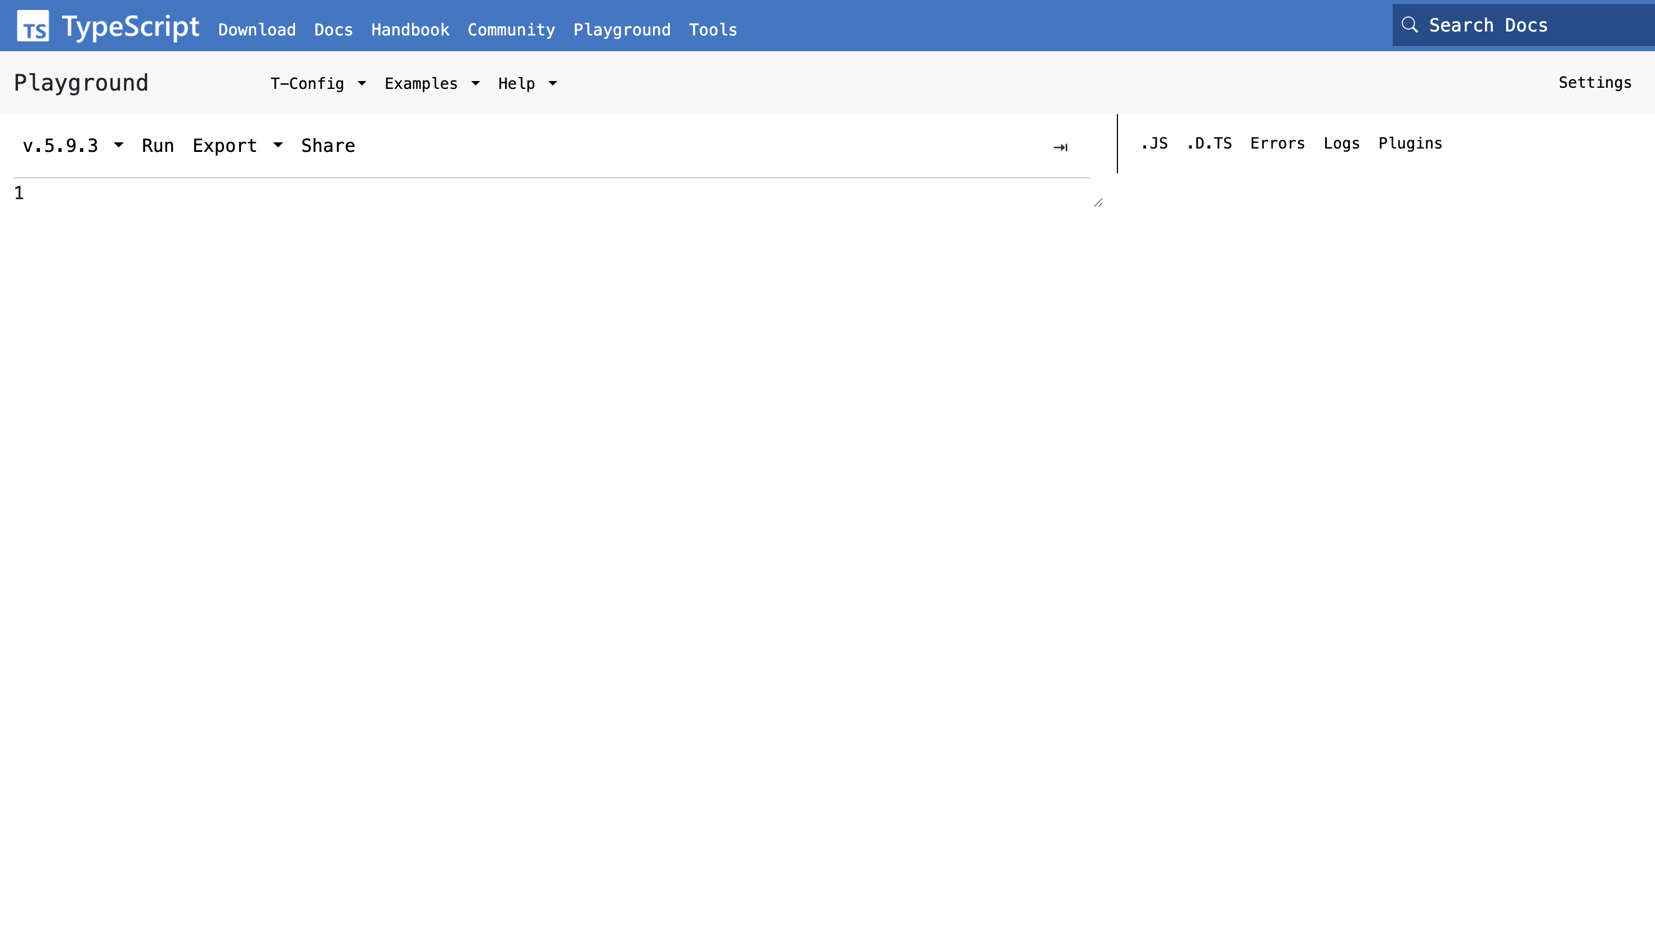The image size is (1655, 934).
Task: Open the Help dropdown menu
Action: tap(527, 83)
